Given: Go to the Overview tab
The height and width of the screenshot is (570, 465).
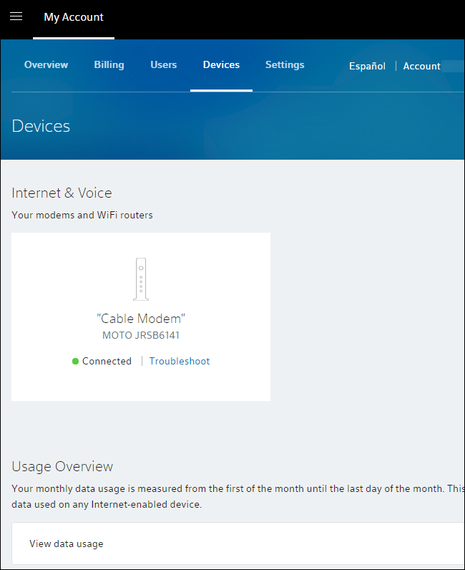Looking at the screenshot, I should point(46,64).
